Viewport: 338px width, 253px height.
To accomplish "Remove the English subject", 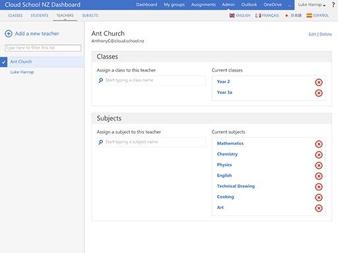I will 319,176.
